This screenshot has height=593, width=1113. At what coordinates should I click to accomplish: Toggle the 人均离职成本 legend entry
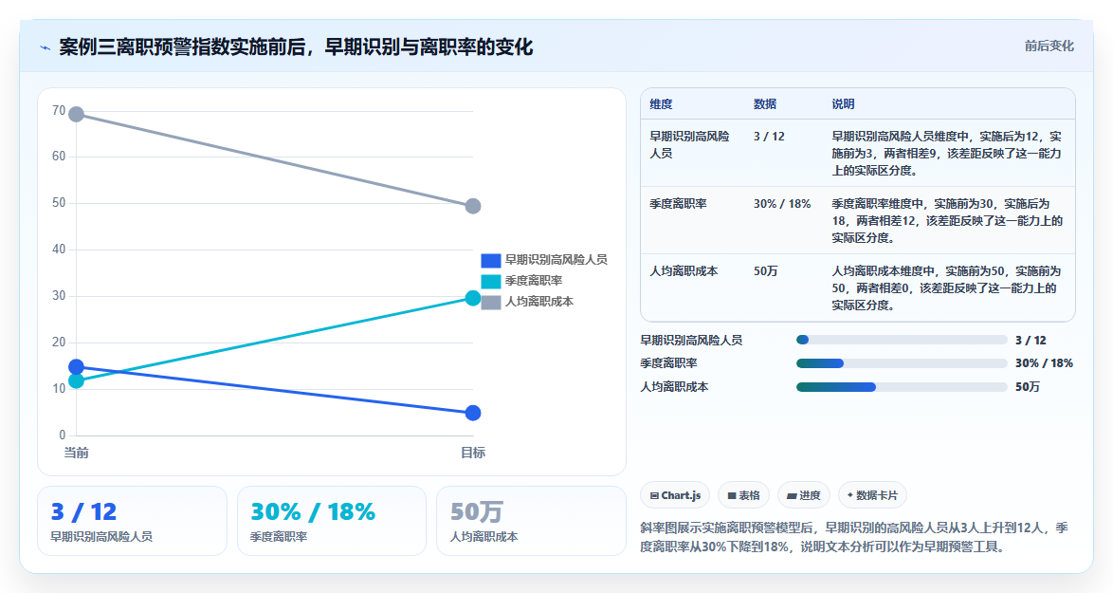coord(527,302)
